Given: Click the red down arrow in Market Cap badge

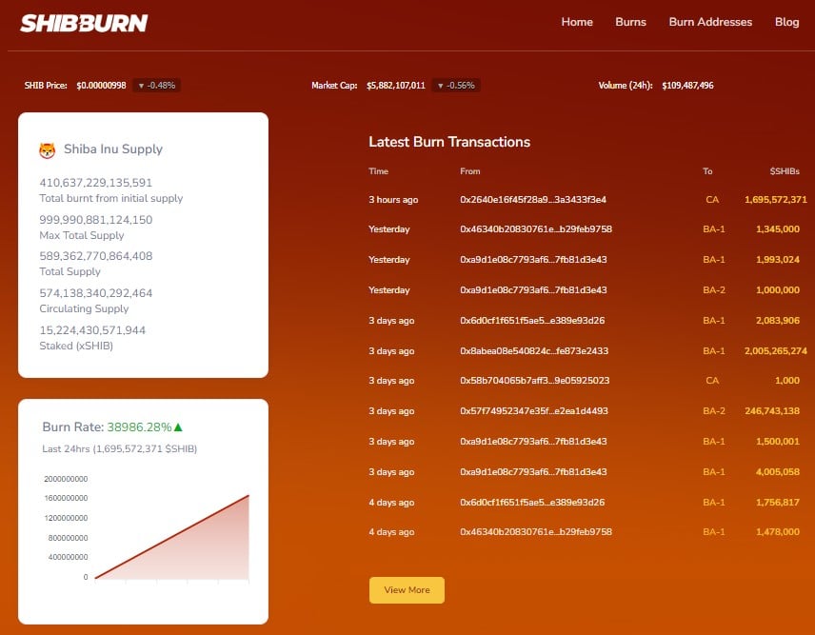Looking at the screenshot, I should click(440, 85).
